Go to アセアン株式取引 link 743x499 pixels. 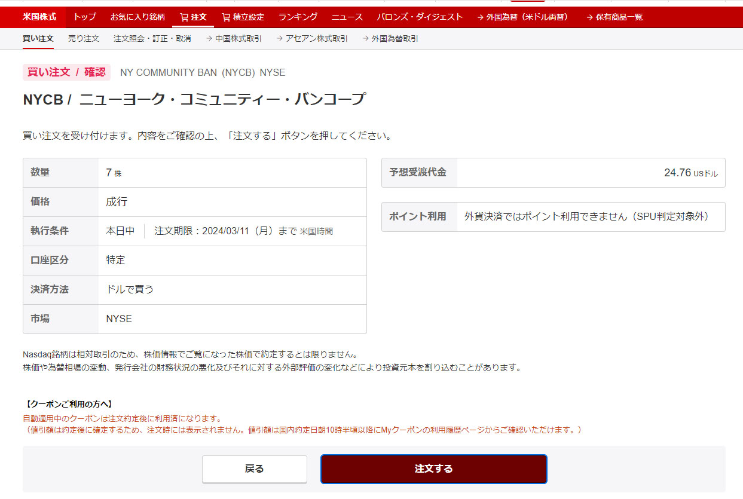(x=312, y=38)
